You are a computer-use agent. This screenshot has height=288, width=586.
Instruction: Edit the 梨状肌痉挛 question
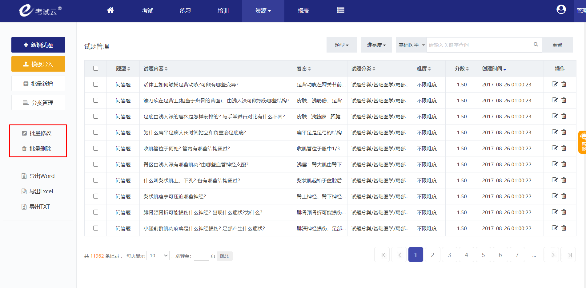[x=555, y=196]
